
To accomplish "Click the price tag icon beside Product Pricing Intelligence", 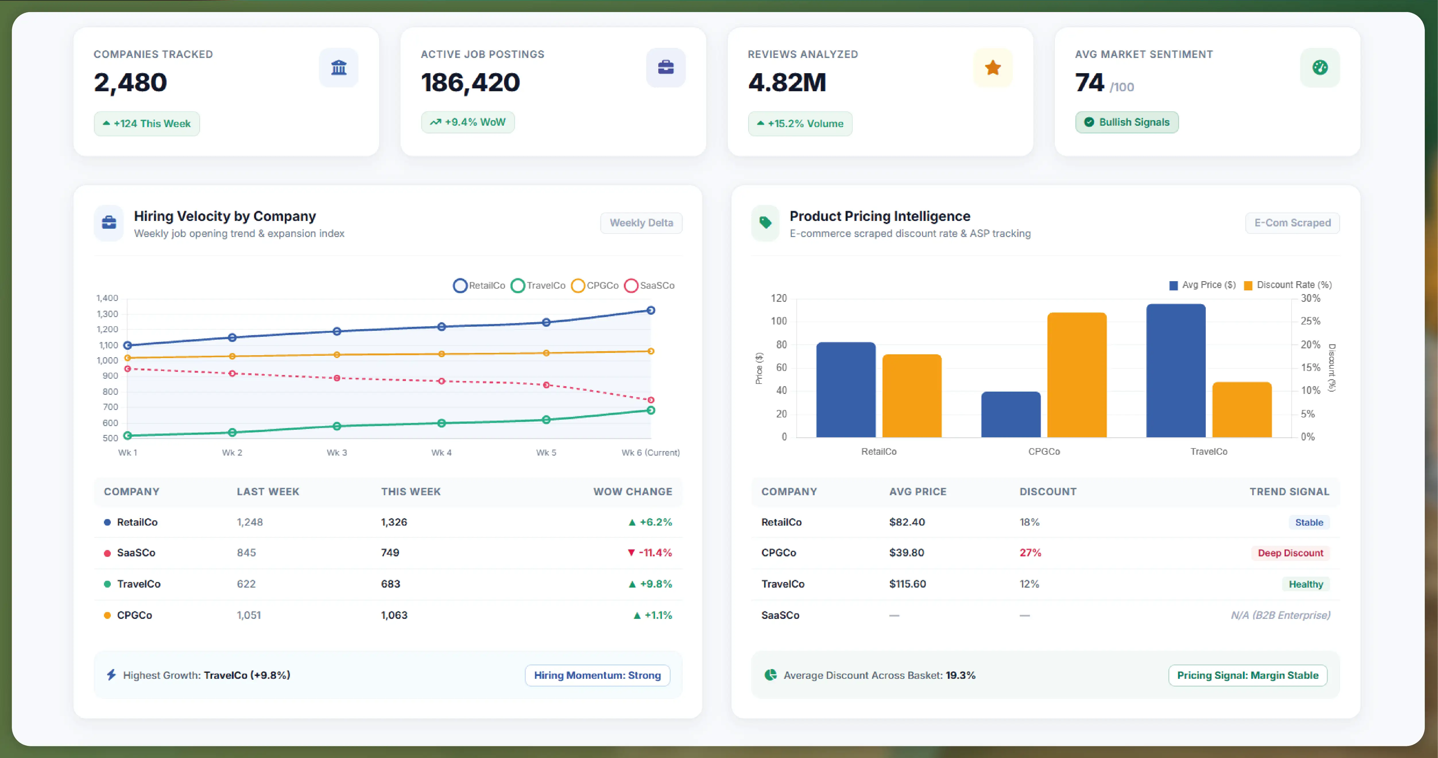I will pyautogui.click(x=765, y=223).
